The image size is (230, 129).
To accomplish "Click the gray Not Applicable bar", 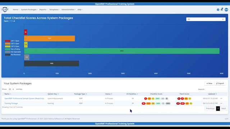I will coord(27,57).
